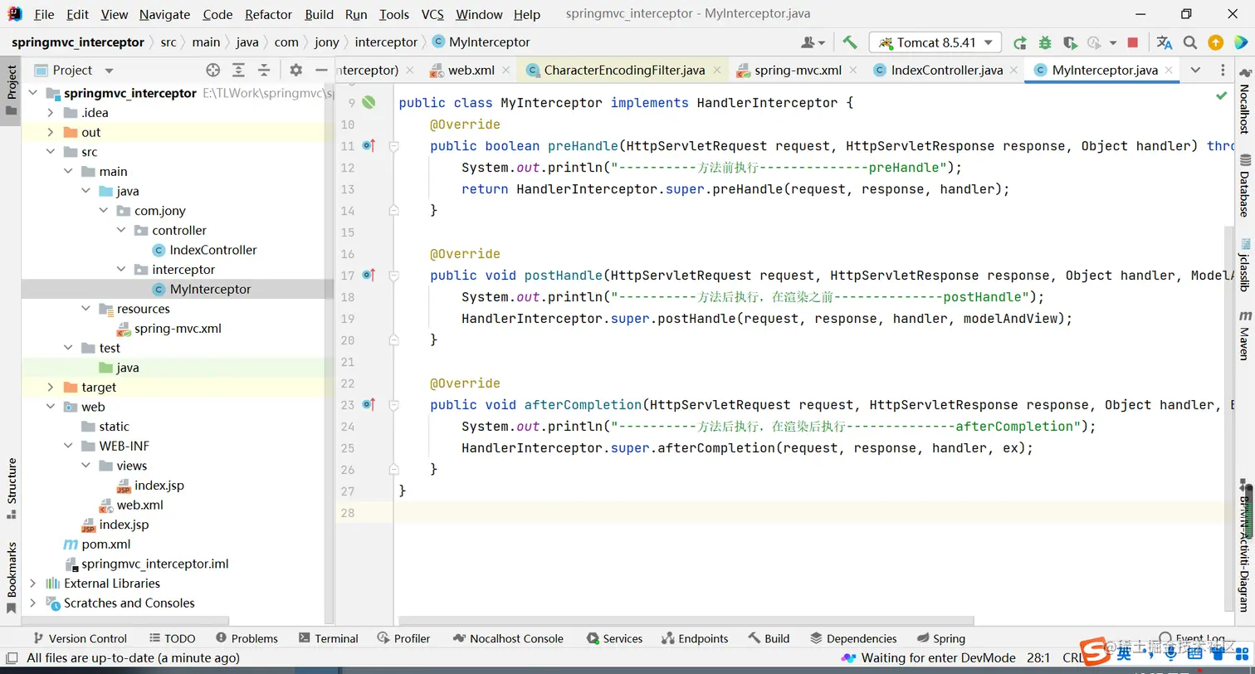Open Project panel settings gear
Screen dimensions: 1255x674
pos(295,71)
